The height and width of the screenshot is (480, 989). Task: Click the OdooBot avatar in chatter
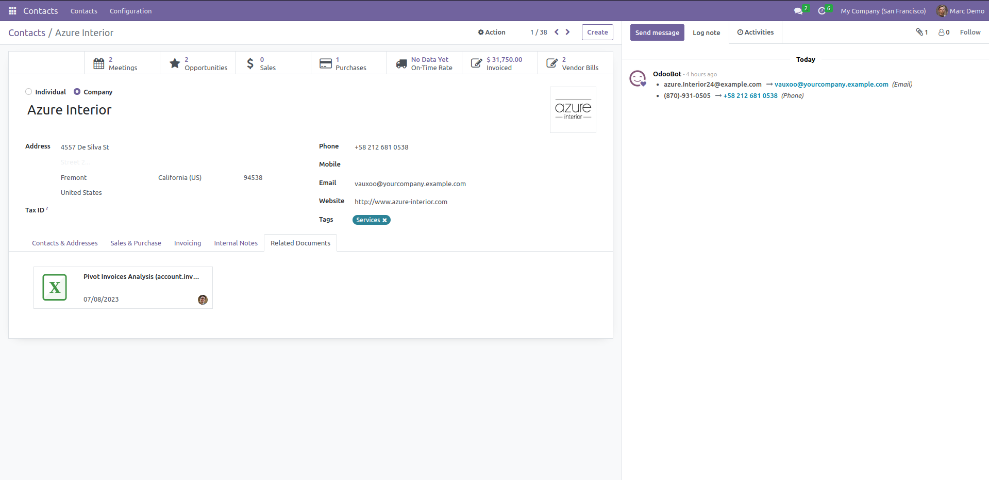point(638,78)
